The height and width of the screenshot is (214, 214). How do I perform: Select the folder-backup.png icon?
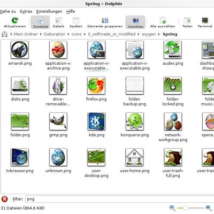pyautogui.click(x=135, y=86)
